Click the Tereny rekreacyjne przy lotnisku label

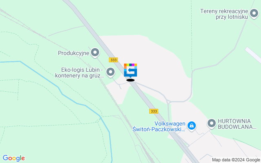(224, 14)
